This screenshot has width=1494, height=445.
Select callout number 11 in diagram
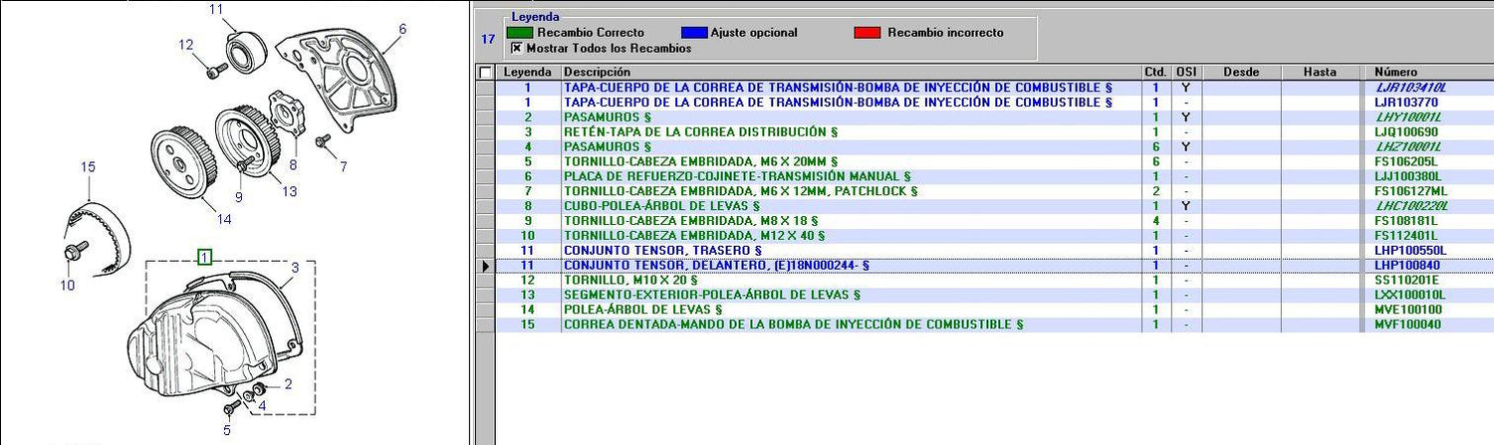[216, 10]
